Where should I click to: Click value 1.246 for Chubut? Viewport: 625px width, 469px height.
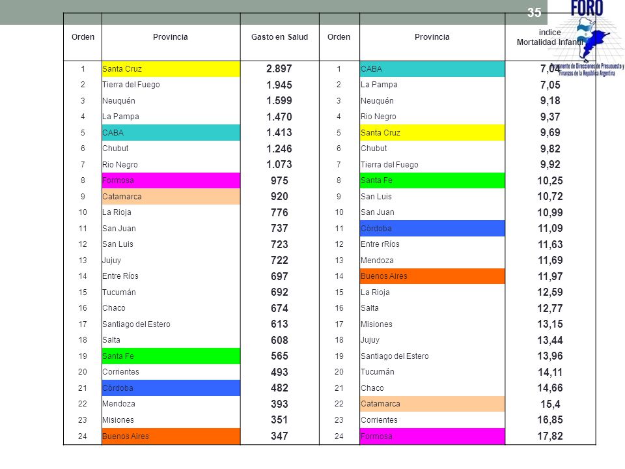tap(279, 149)
